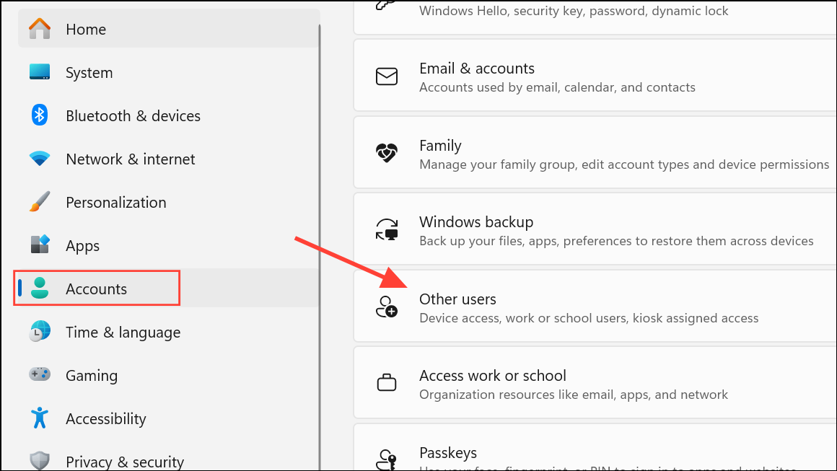Open Access work or school card
Viewport: 837px width, 471px height.
[595, 382]
